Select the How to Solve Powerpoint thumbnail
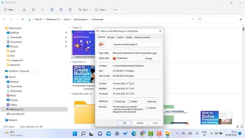This screenshot has width=245, height=138. (x=216, y=118)
